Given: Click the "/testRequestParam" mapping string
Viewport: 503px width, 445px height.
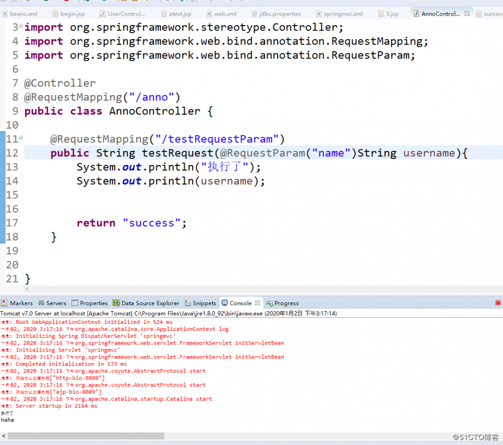Looking at the screenshot, I should coord(217,139).
